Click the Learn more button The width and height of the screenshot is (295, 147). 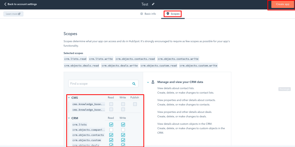[x=13, y=14]
